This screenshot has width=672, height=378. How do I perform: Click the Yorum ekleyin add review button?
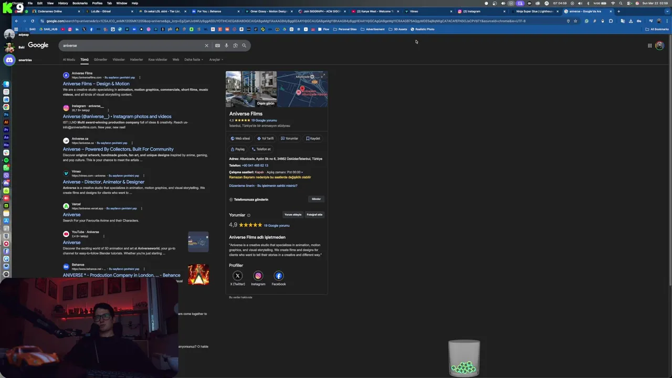click(293, 215)
